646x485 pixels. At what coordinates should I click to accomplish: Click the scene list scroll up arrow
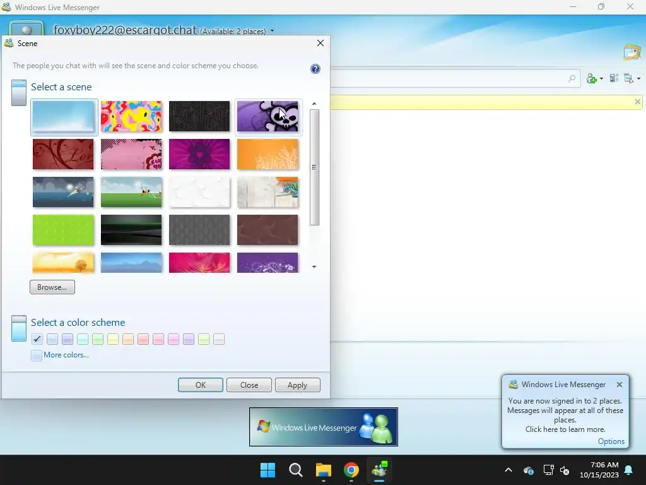pyautogui.click(x=314, y=104)
